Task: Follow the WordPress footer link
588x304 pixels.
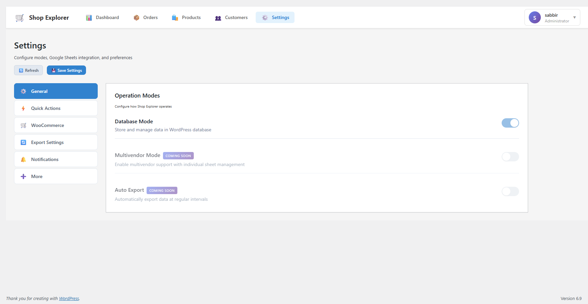Action: (x=69, y=299)
